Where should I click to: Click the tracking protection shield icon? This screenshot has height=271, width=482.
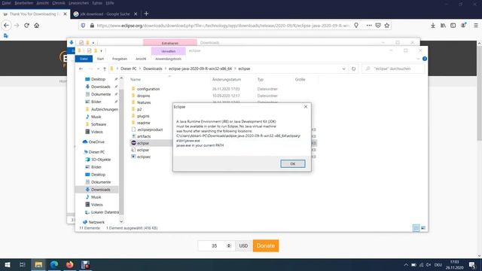83,26
